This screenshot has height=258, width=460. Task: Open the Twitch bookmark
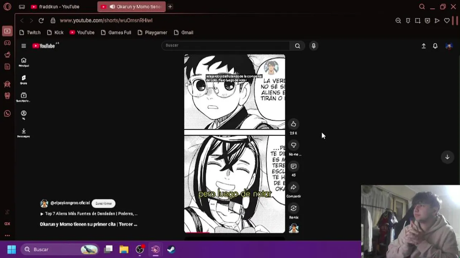coord(30,33)
